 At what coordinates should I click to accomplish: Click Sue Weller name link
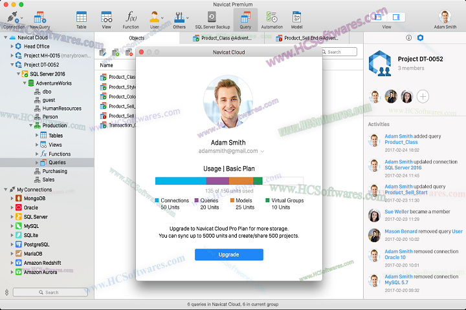[397, 212]
